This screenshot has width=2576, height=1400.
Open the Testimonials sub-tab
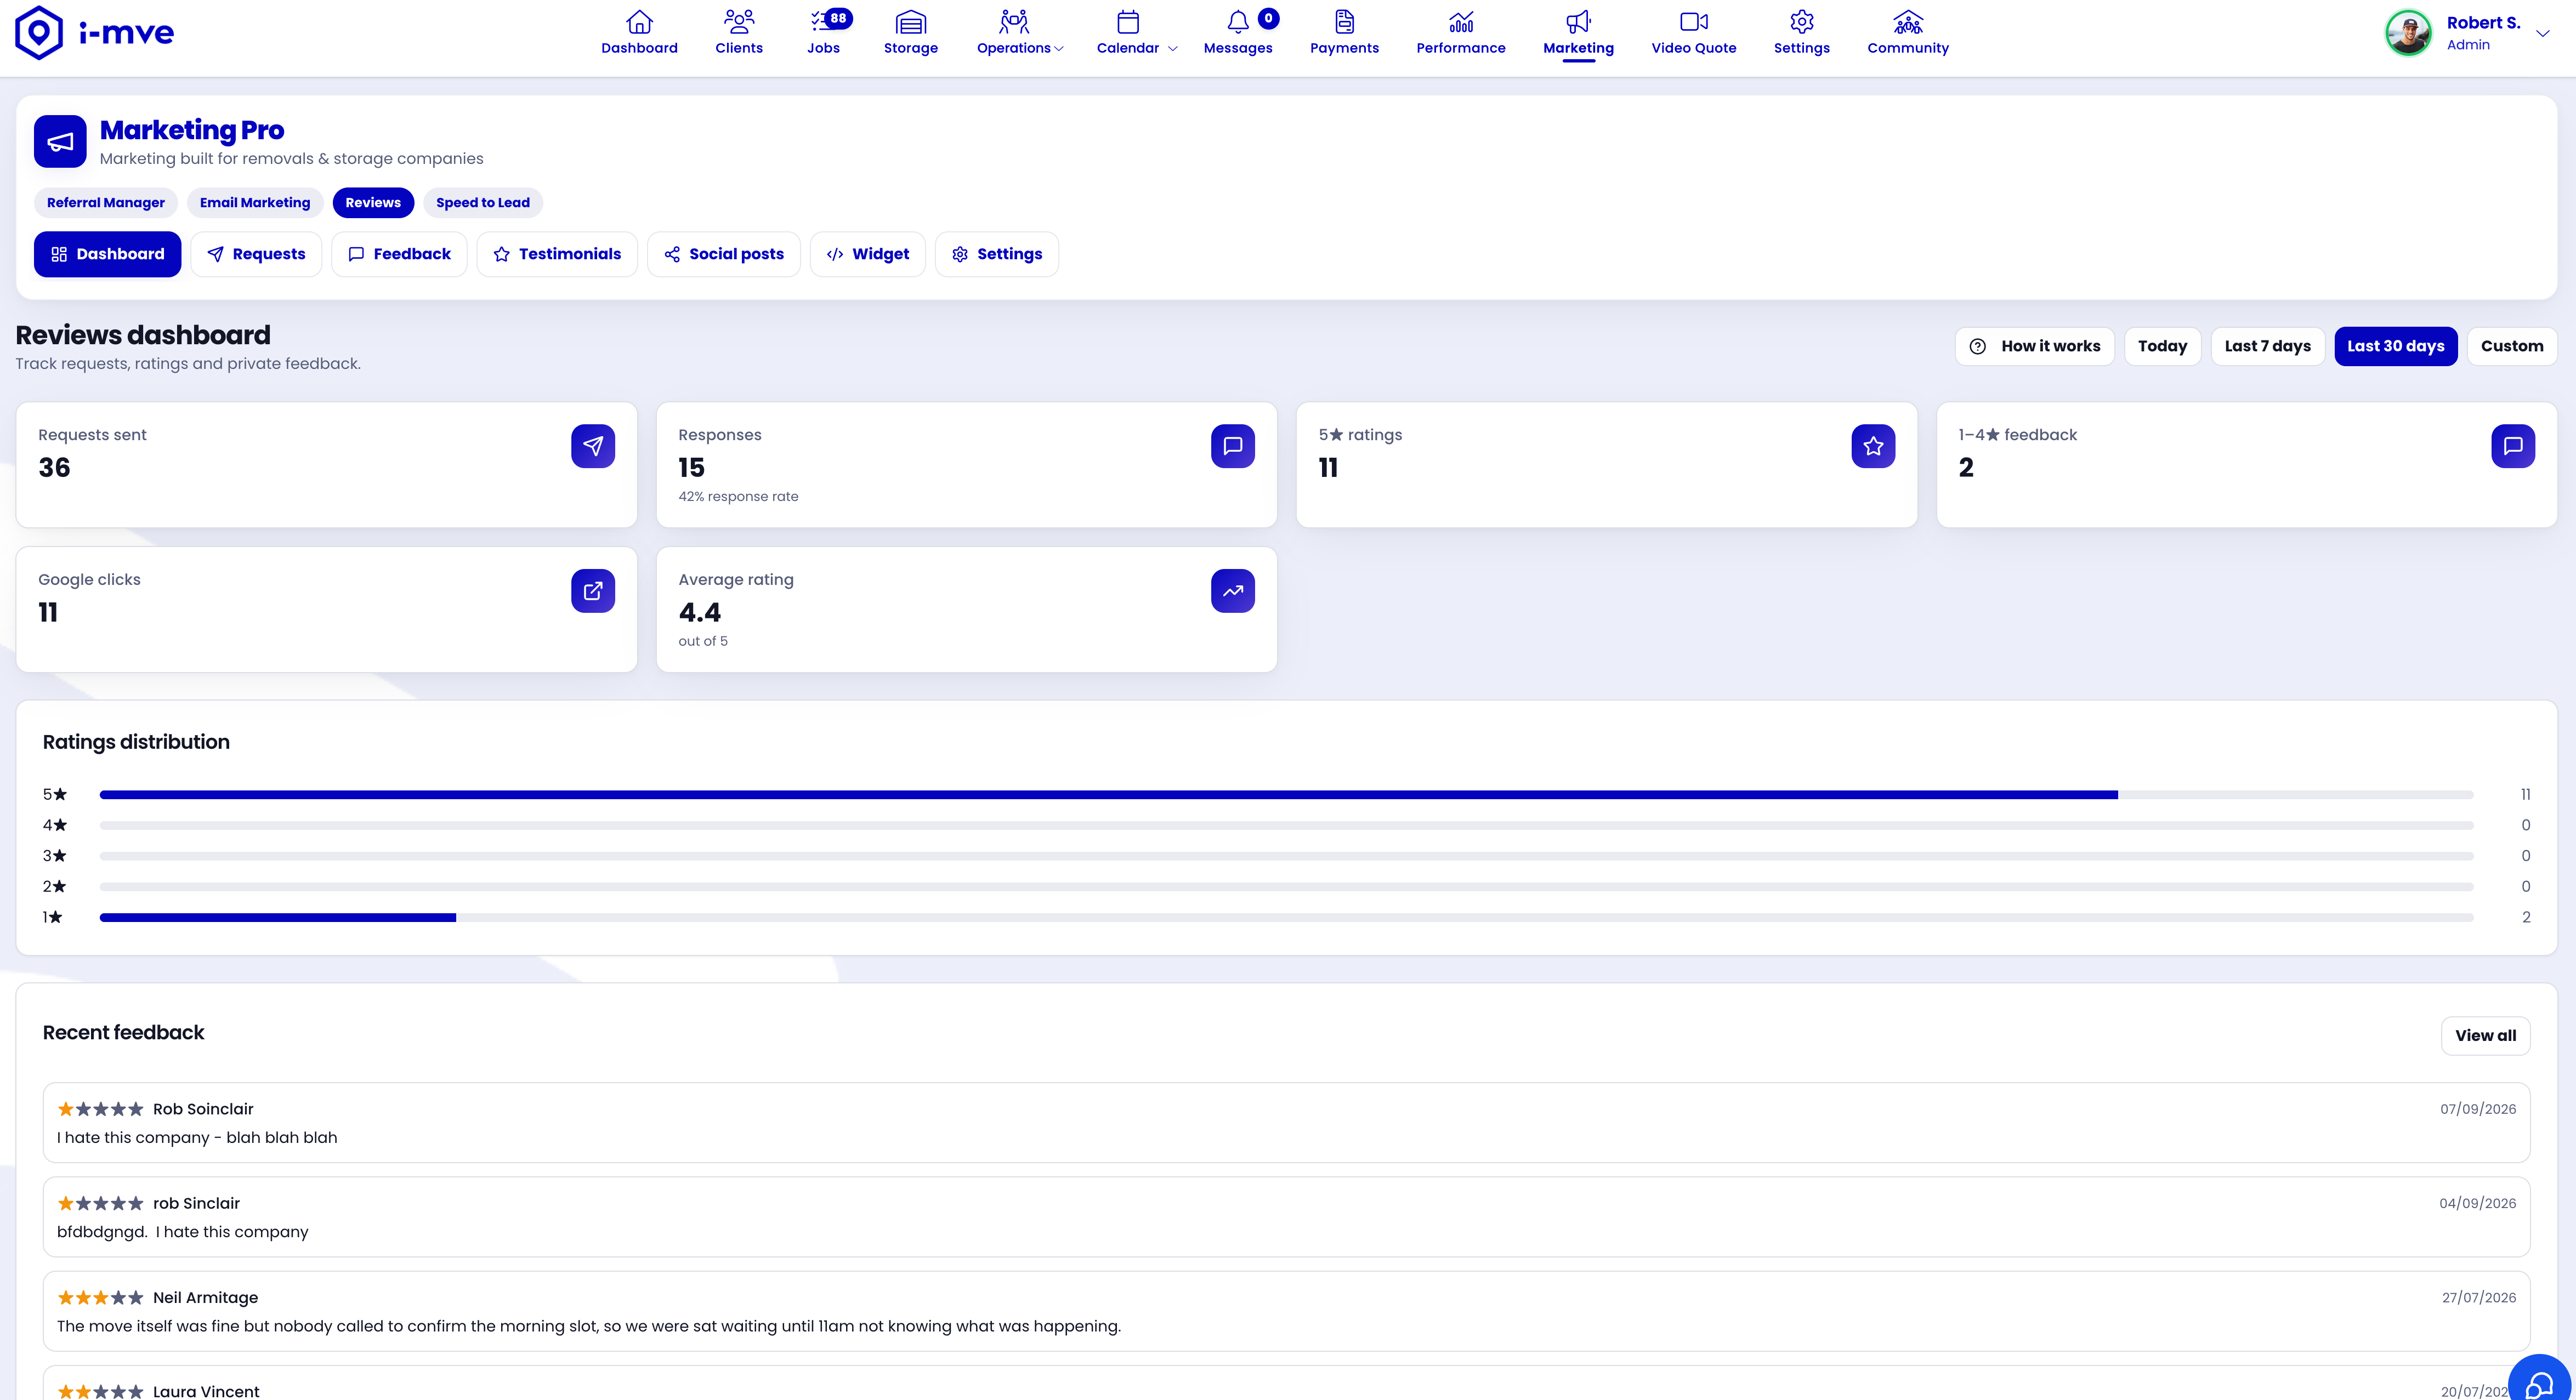coord(557,254)
